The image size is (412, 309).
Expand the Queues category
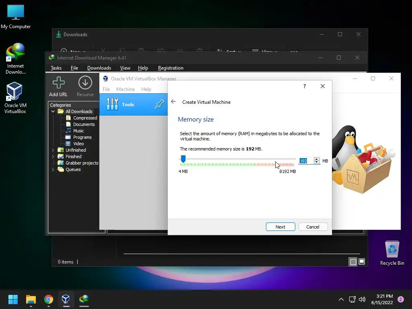coord(53,169)
